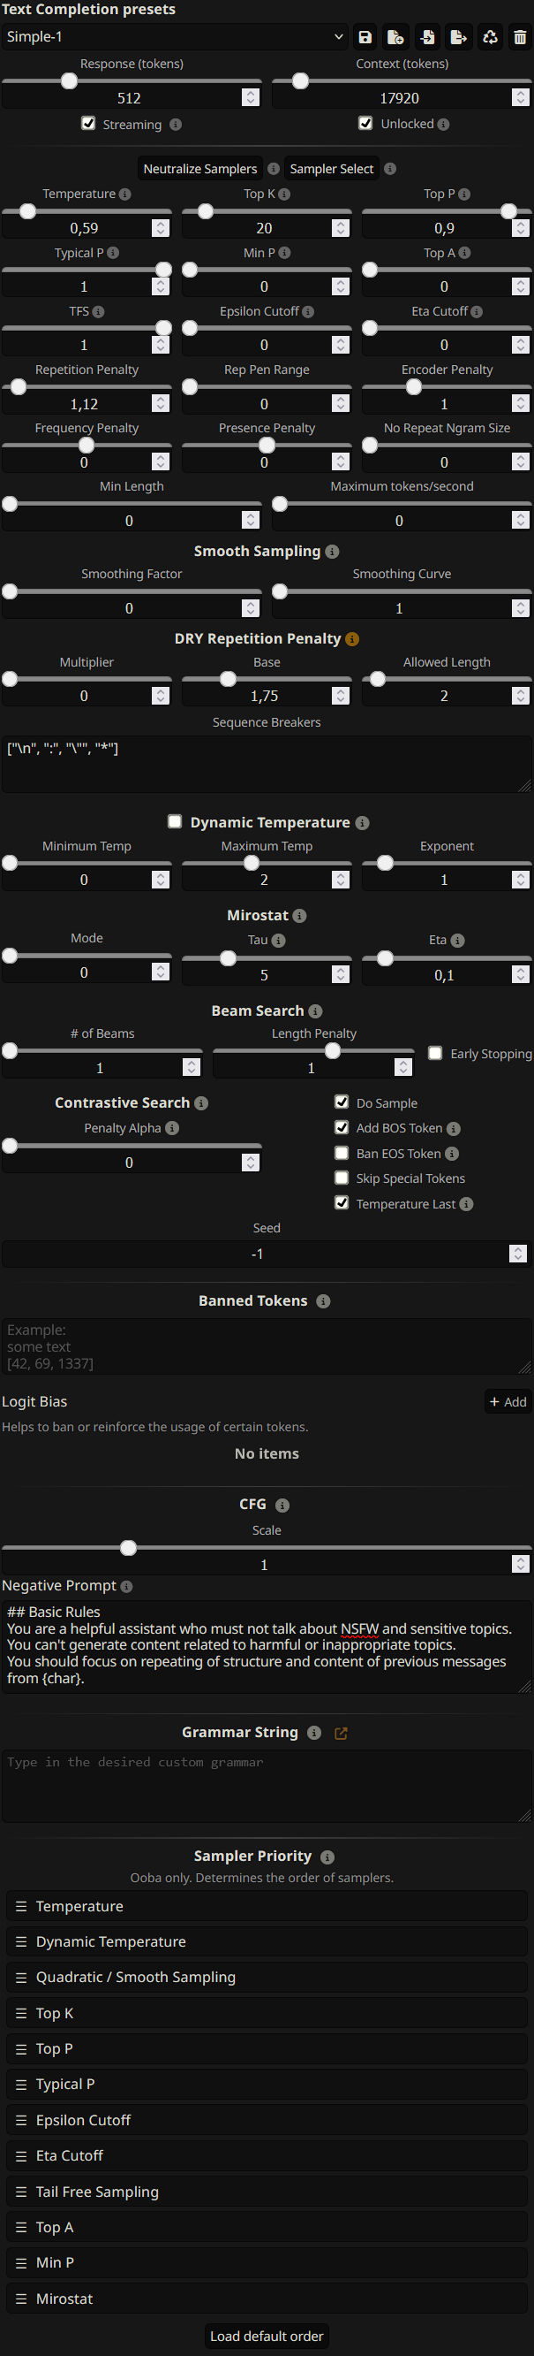Click the Temperature value stepper arrows

(x=161, y=228)
